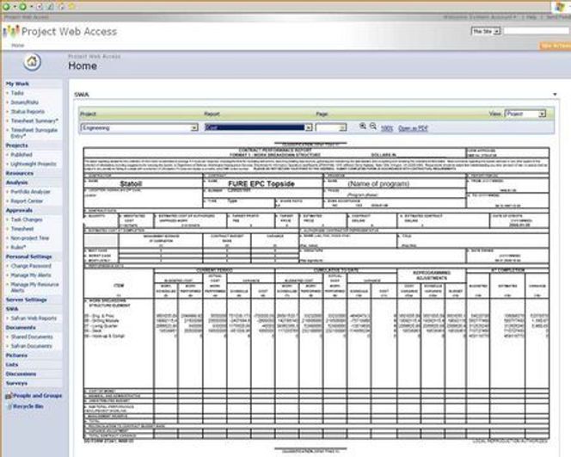Open the This Site search scope dropdown

(x=486, y=31)
